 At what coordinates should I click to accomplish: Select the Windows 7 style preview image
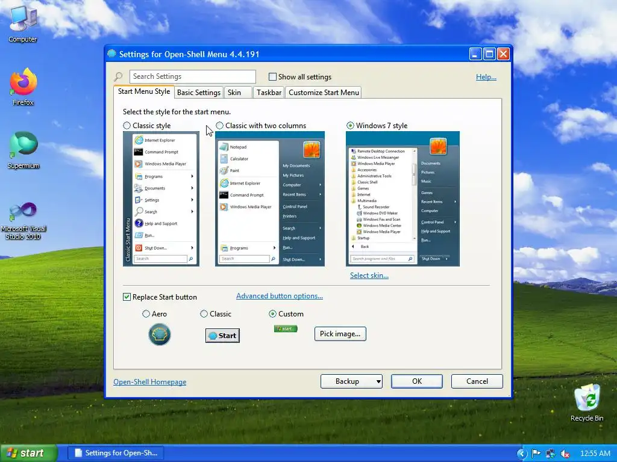pyautogui.click(x=402, y=199)
